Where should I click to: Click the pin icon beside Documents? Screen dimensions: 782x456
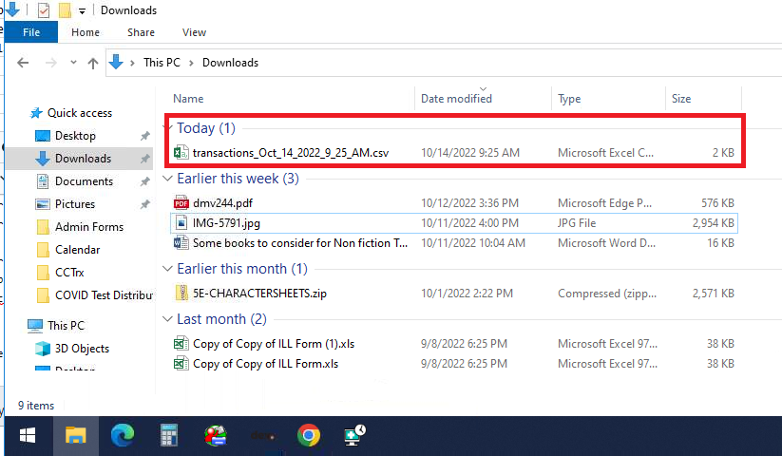coord(144,181)
